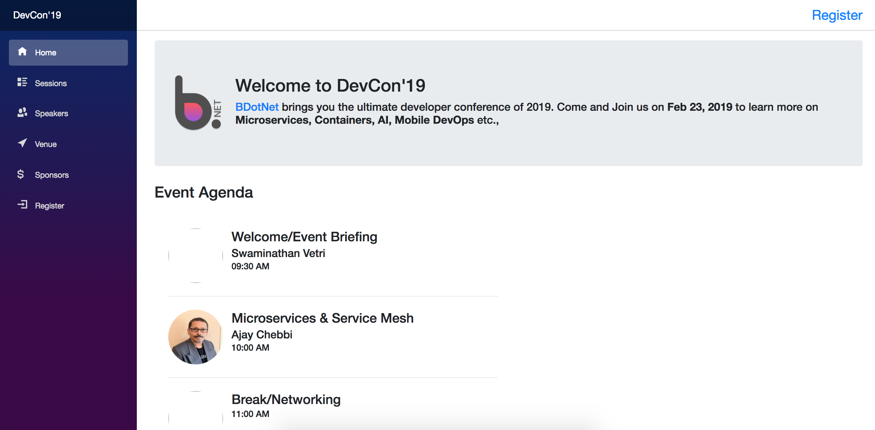The width and height of the screenshot is (875, 430).
Task: Click the Welcome/Event Briefing placeholder avatar
Action: pos(195,256)
